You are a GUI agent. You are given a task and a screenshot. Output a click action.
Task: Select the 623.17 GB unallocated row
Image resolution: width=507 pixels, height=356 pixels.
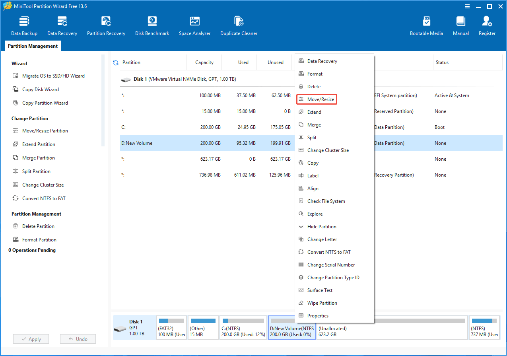click(311, 159)
